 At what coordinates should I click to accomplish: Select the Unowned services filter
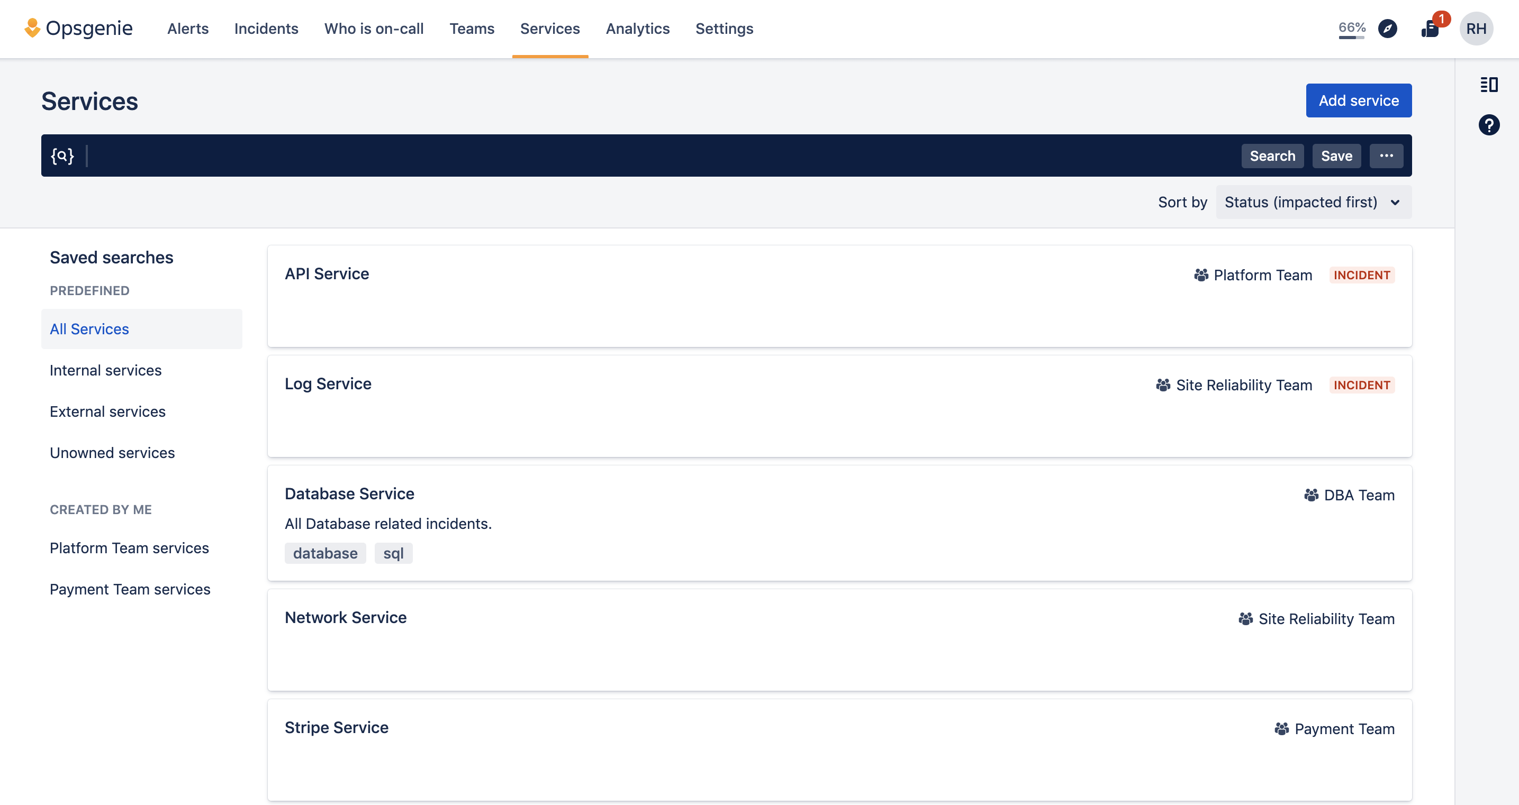coord(112,453)
